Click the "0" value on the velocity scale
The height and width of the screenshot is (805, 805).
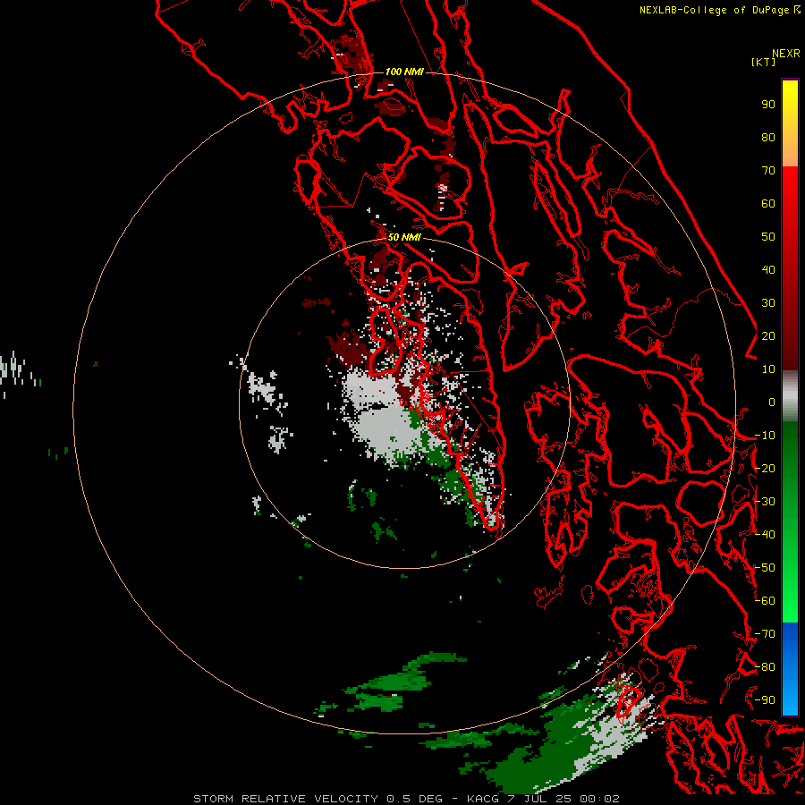point(772,402)
